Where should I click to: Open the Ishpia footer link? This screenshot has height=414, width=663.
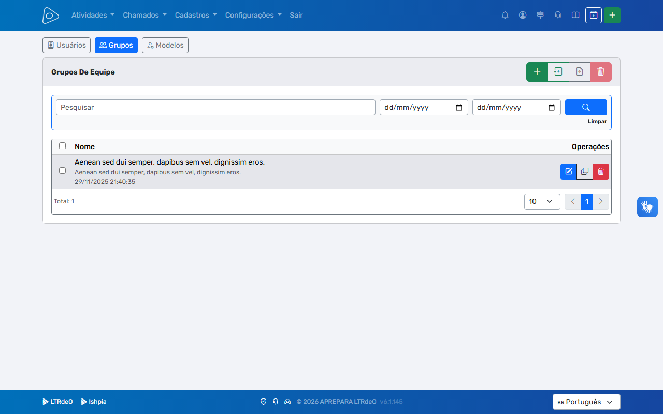click(94, 402)
